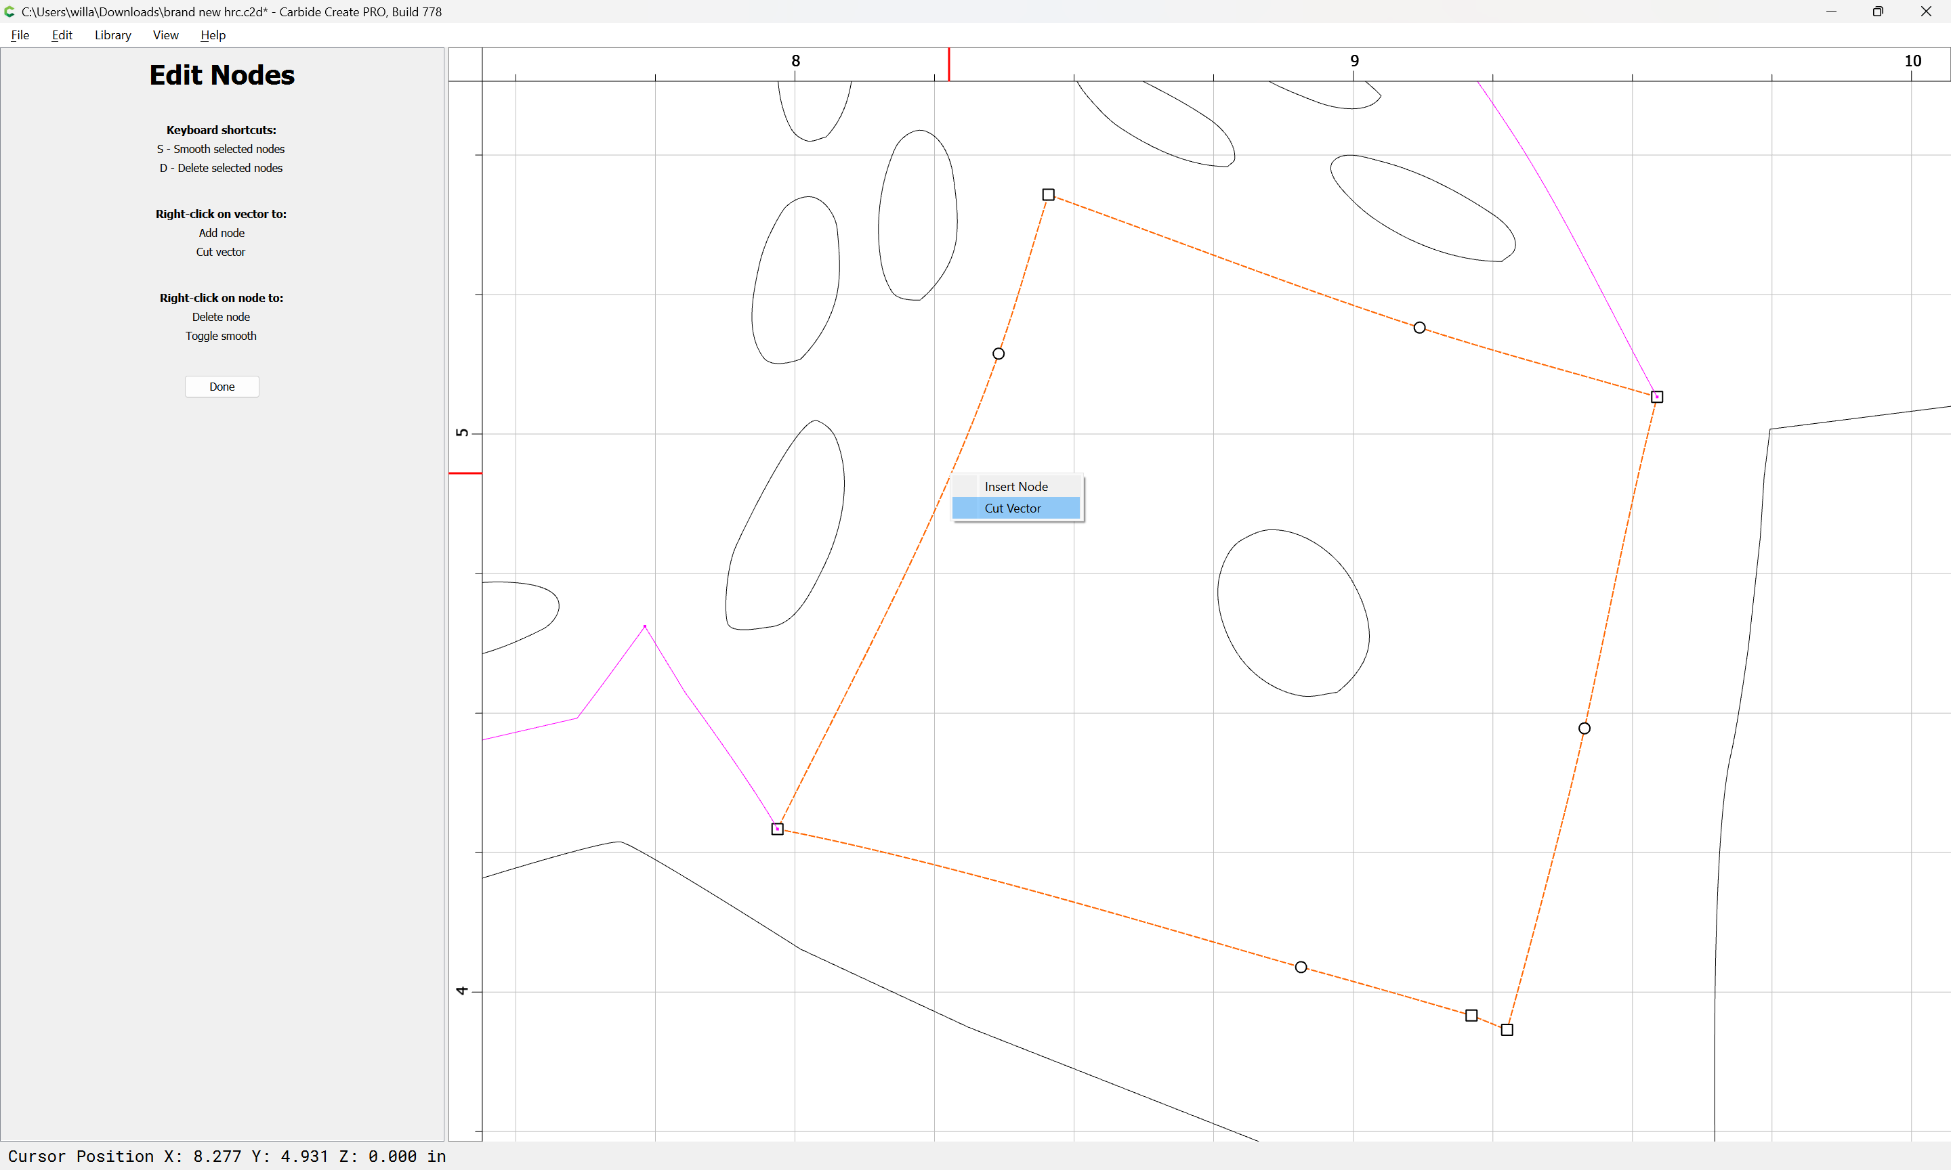Click the ruler label 5 on the left ruler
Viewport: 1951px width, 1170px height.
pos(462,432)
